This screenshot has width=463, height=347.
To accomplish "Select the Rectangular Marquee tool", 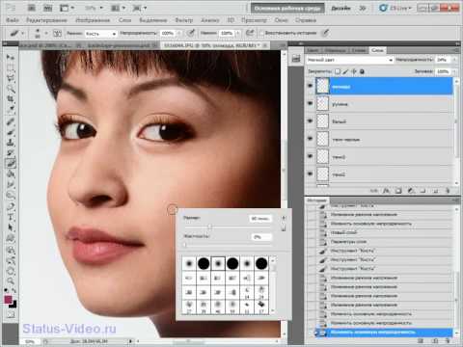I will (x=11, y=67).
